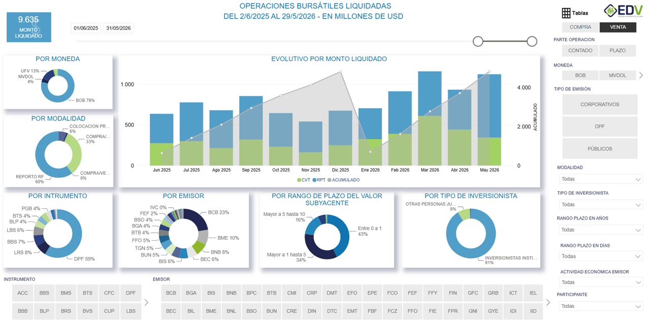Toggle the PLAZO operation filter
This screenshot has width=650, height=322.
pos(617,50)
